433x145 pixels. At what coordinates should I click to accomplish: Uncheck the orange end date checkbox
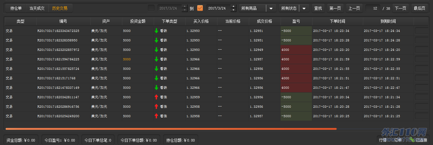200,8
